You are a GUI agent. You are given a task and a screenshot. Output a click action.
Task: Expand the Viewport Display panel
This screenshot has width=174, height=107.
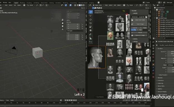162,92
